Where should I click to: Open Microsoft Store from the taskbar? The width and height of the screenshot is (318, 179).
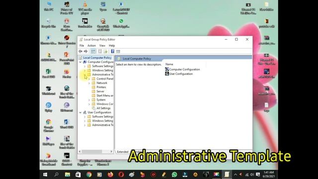click(x=78, y=175)
